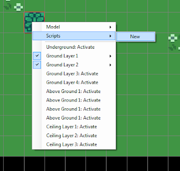Select Ground Layer 1 entry

[x=74, y=56]
